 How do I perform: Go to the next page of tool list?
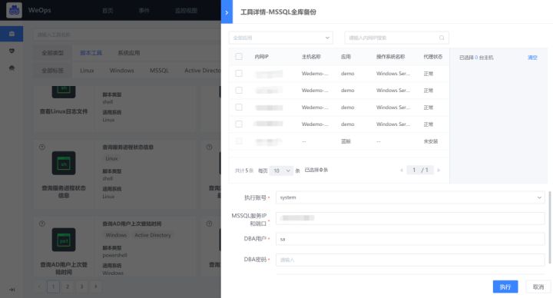tap(95, 286)
